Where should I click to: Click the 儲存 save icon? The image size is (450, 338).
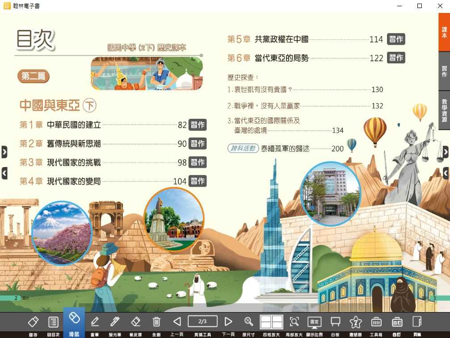tap(33, 322)
